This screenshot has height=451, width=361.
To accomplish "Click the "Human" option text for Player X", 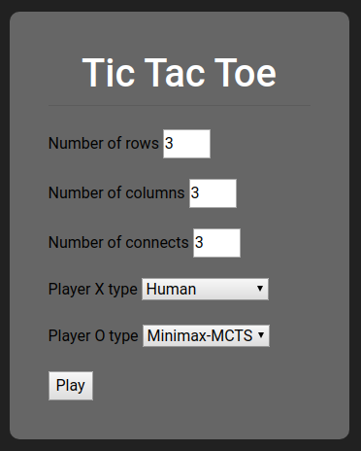I will (x=171, y=289).
